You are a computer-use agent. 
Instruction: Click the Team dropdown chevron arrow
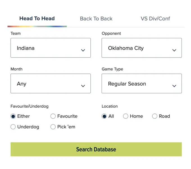click(83, 50)
